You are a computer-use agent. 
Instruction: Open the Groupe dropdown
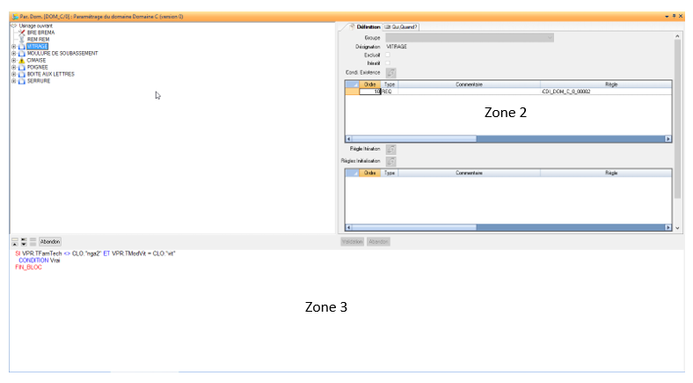551,38
